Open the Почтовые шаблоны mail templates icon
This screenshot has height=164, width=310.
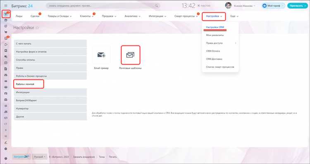(130, 55)
